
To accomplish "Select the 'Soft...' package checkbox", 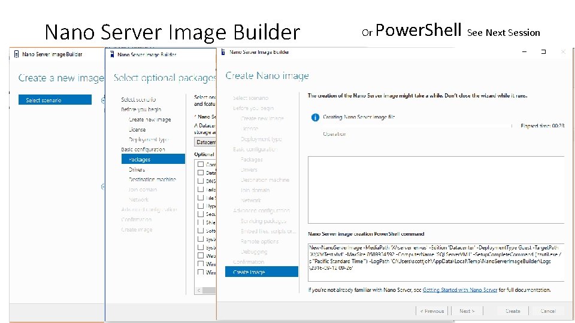I will (201, 231).
